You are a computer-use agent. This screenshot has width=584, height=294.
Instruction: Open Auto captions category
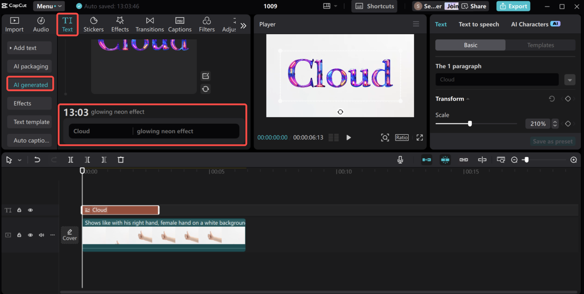tap(29, 140)
